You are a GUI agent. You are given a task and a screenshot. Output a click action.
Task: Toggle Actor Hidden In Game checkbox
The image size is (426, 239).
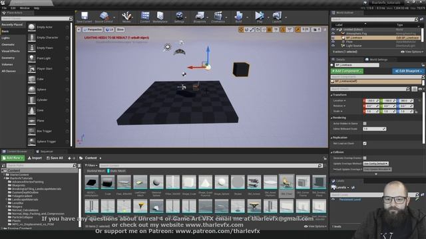tap(365, 123)
